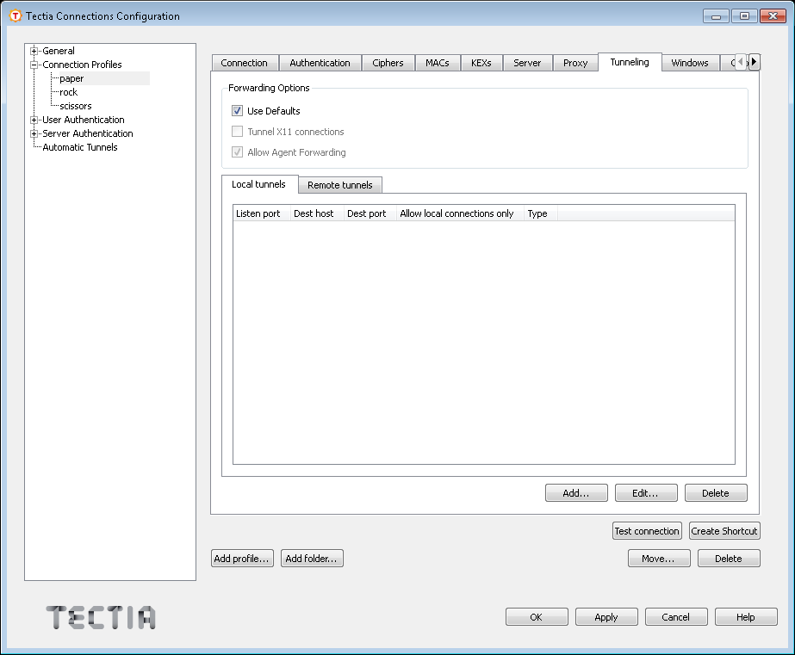Collapse the Connection Profiles tree node
Viewport: 795px width, 655px height.
click(x=34, y=65)
